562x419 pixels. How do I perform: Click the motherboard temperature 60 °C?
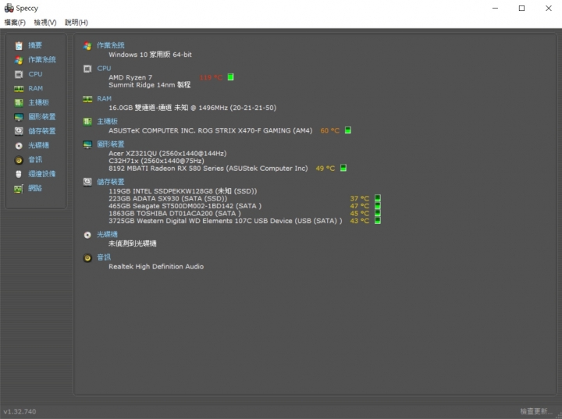[x=329, y=130]
